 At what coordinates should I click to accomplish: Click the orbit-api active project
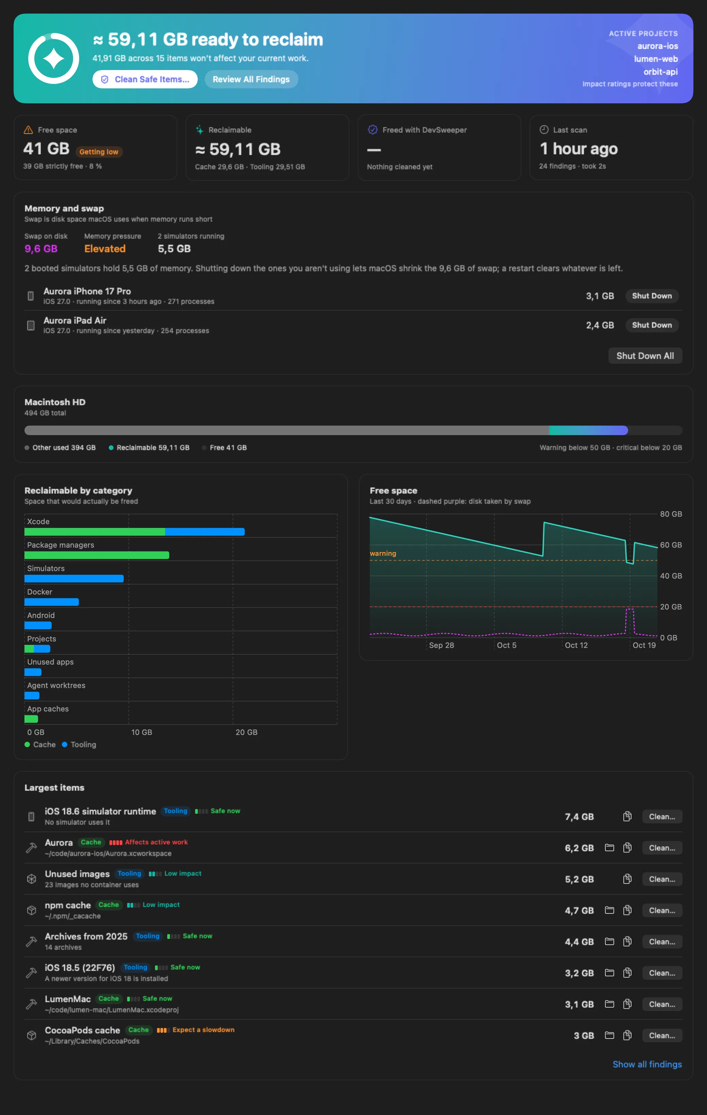coord(661,72)
